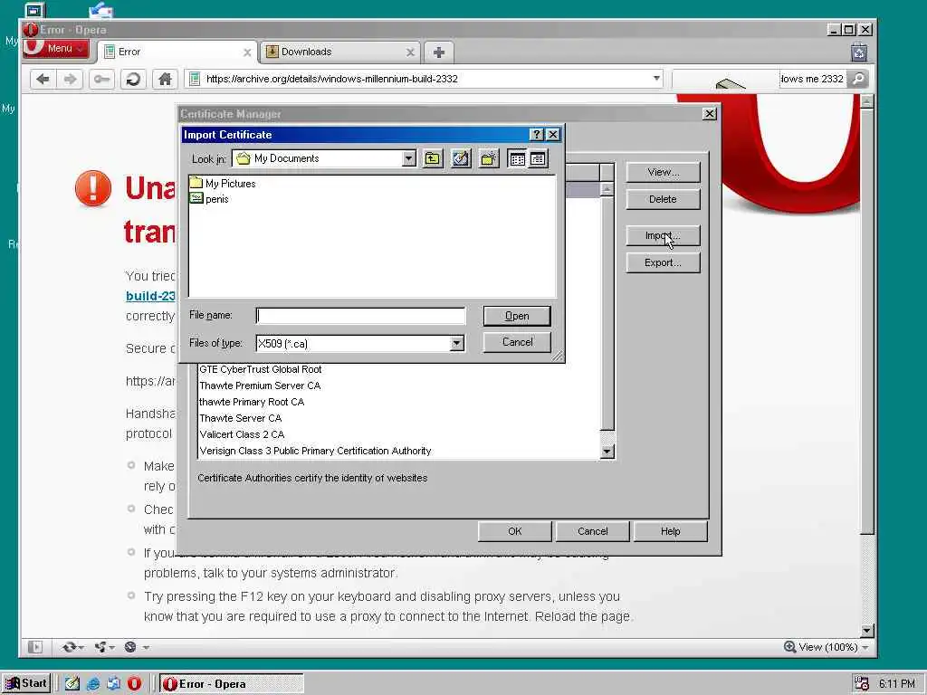This screenshot has width=927, height=695.
Task: Click Import... in Certificate Manager
Action: coord(663,236)
